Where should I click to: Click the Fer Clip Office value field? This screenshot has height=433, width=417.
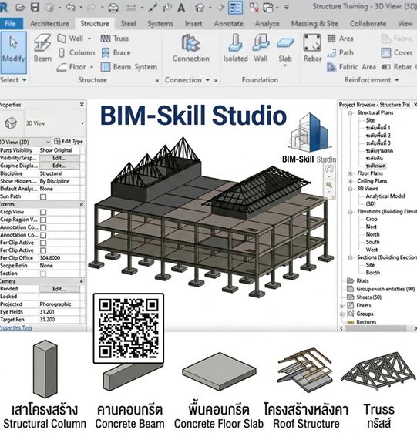click(59, 258)
